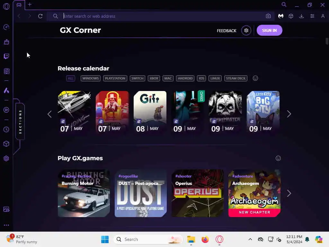329x247 pixels.
Task: Open the extensions cube in toolbar
Action: pyautogui.click(x=291, y=16)
